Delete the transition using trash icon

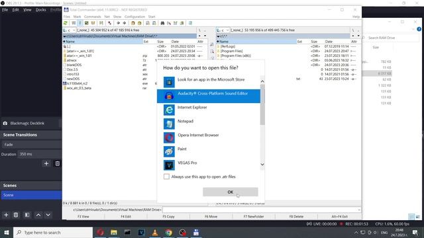tap(58, 163)
